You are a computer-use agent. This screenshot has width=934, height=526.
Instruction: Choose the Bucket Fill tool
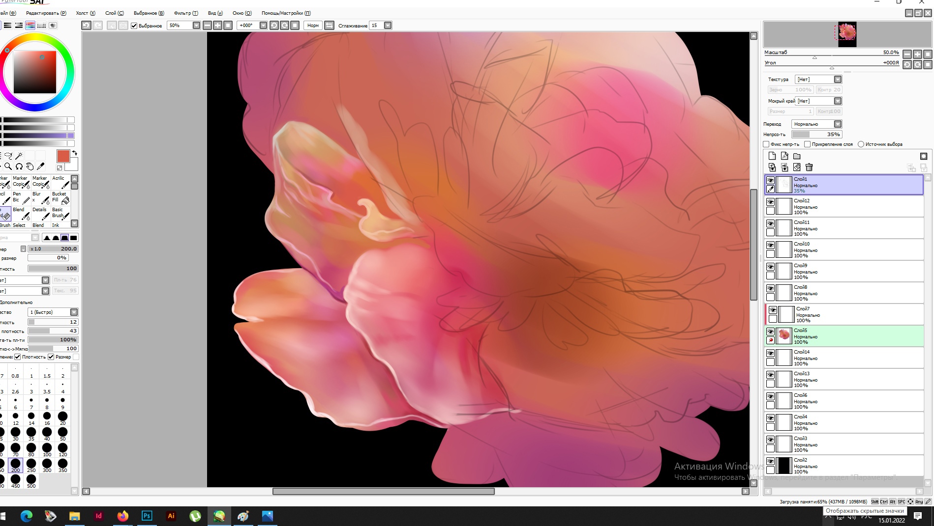tap(61, 197)
